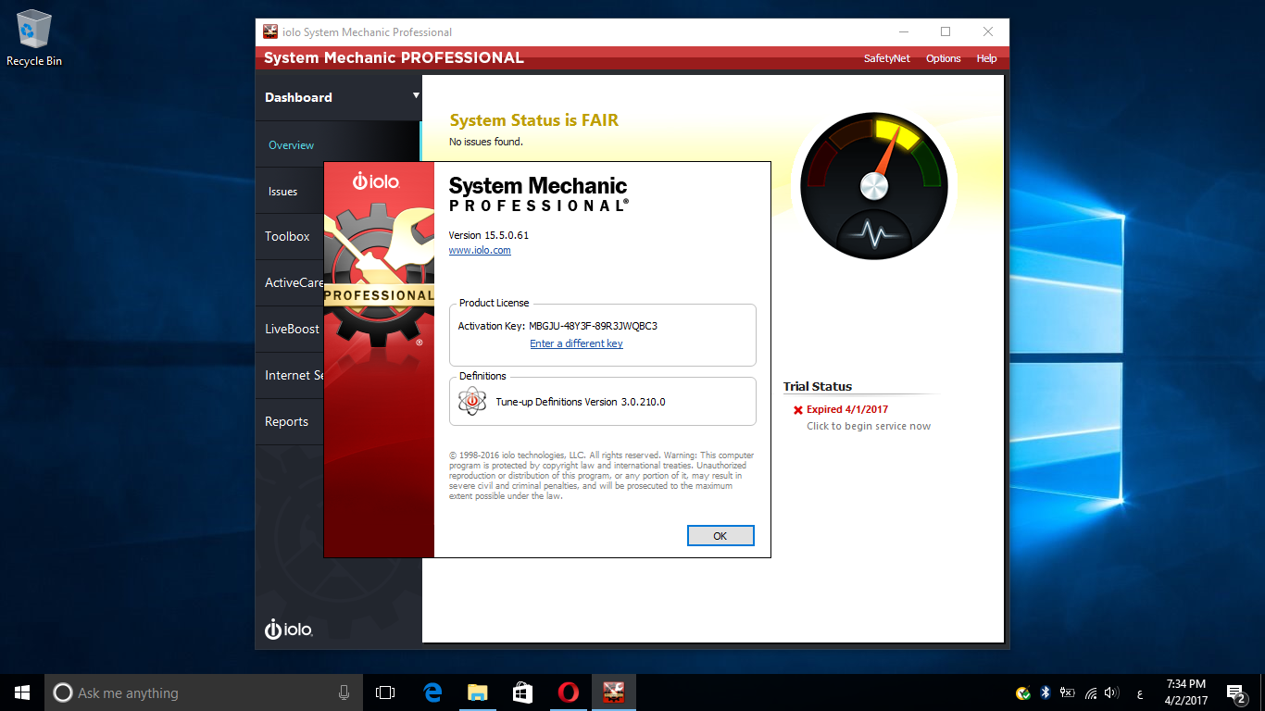
Task: Open the SafetyNet menu
Action: pos(887,58)
